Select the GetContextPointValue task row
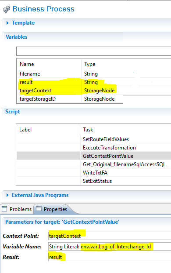The image size is (171, 273). [x=94, y=156]
